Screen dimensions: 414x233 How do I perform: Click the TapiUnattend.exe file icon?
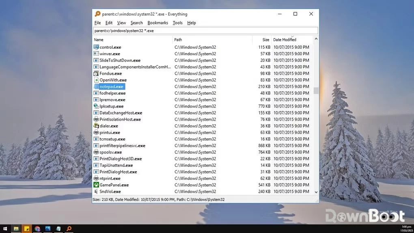(96, 165)
